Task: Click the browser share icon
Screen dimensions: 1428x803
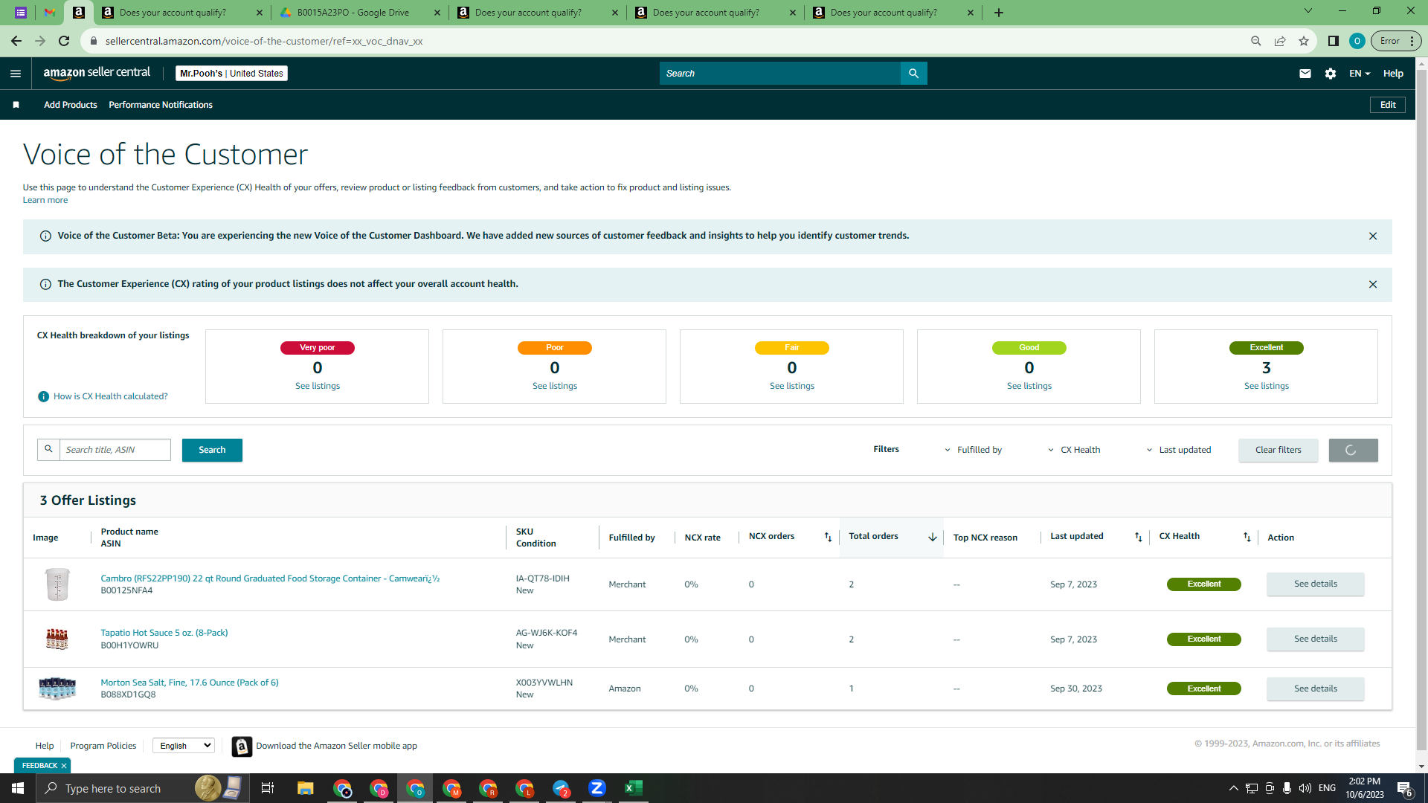Action: pos(1280,41)
